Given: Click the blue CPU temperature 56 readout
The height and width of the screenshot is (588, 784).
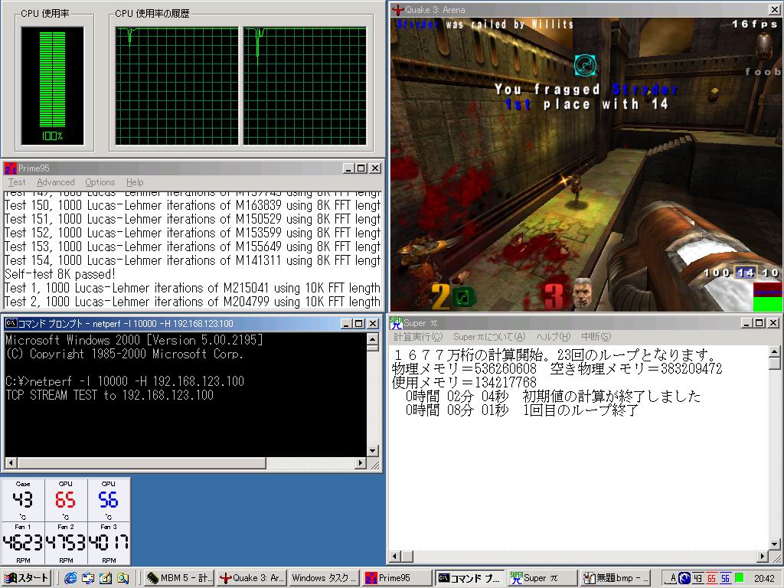Looking at the screenshot, I should click(109, 500).
